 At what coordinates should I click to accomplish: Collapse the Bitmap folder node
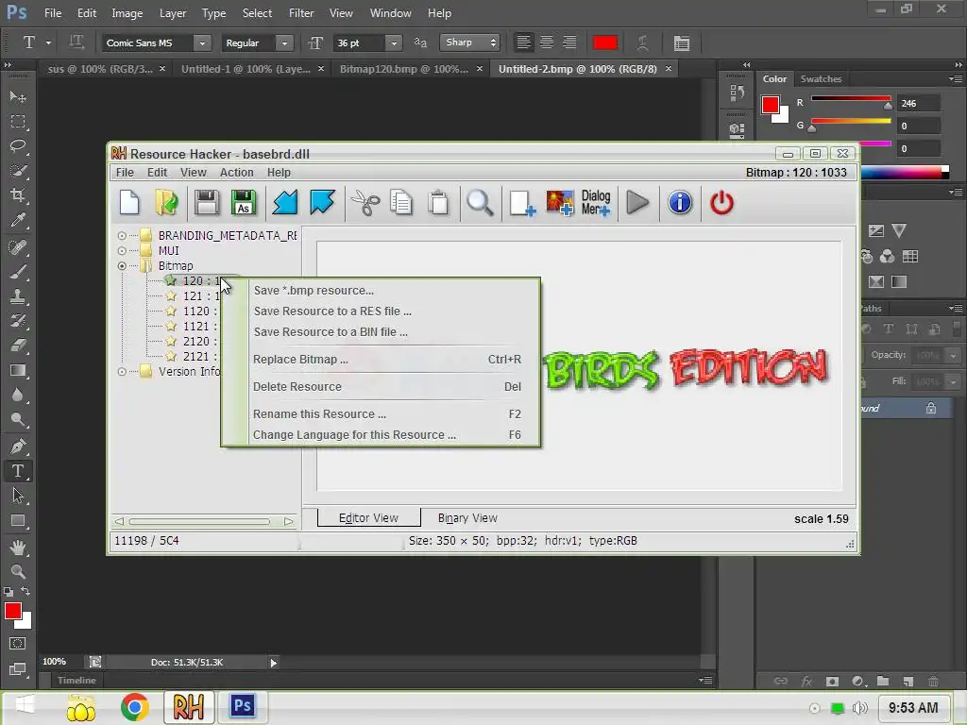(122, 265)
